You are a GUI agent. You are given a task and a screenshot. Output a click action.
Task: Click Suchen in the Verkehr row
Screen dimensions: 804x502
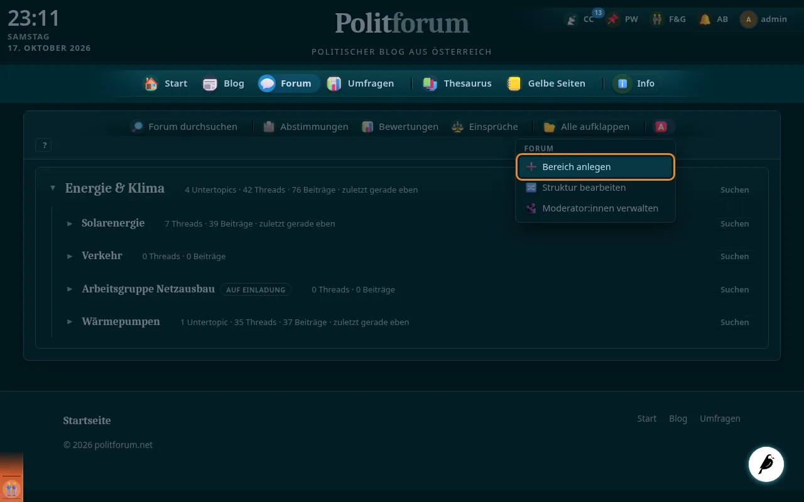[x=734, y=256]
